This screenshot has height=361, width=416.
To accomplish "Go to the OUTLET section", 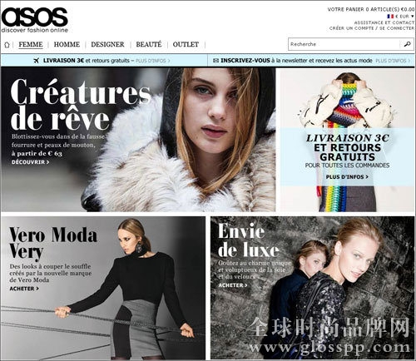I will click(x=186, y=44).
